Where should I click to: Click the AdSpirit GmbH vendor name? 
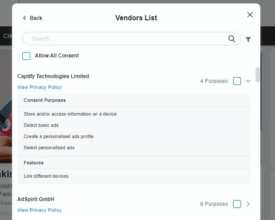(x=36, y=199)
